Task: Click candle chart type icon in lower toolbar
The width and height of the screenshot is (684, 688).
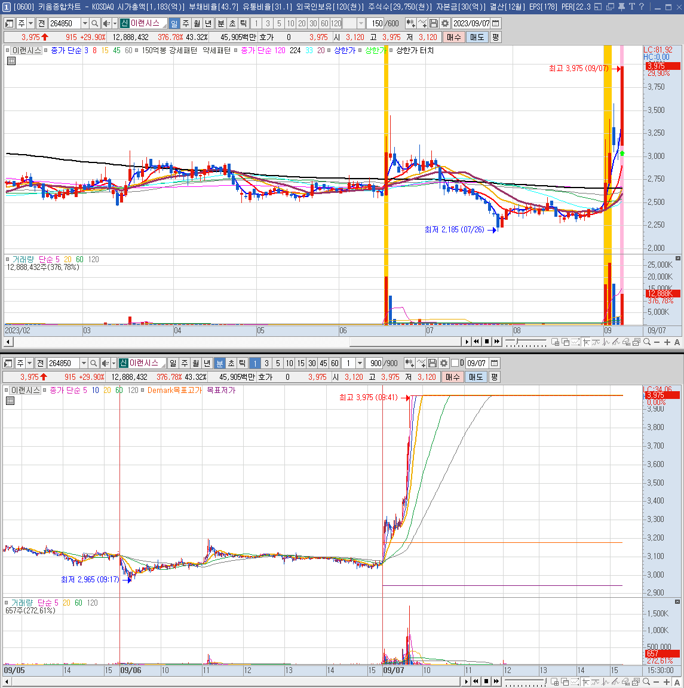Action: tap(409, 363)
